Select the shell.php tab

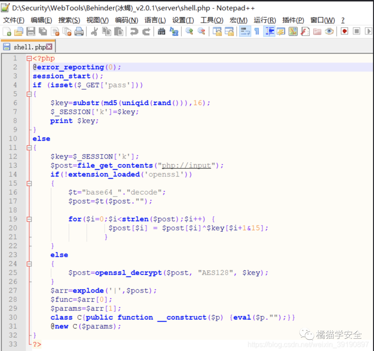click(x=29, y=47)
